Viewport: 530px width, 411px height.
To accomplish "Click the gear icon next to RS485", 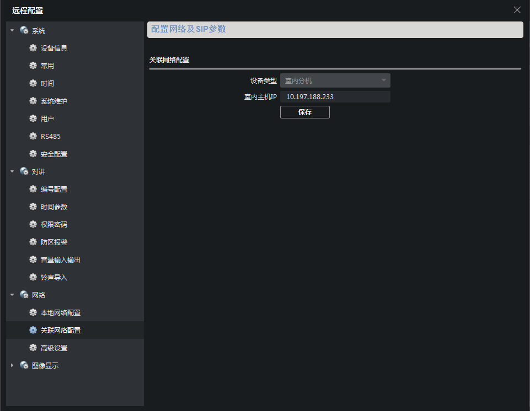I will 33,136.
